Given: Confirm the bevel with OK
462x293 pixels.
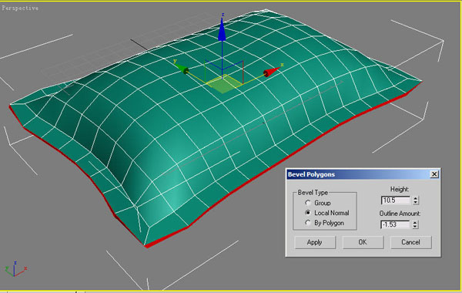Looking at the screenshot, I should [x=363, y=242].
